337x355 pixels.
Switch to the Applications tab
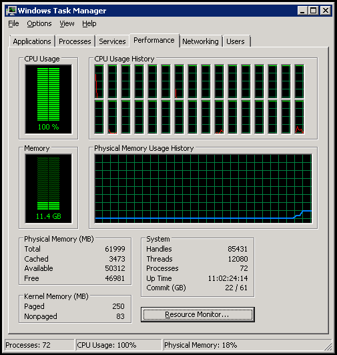[x=32, y=41]
